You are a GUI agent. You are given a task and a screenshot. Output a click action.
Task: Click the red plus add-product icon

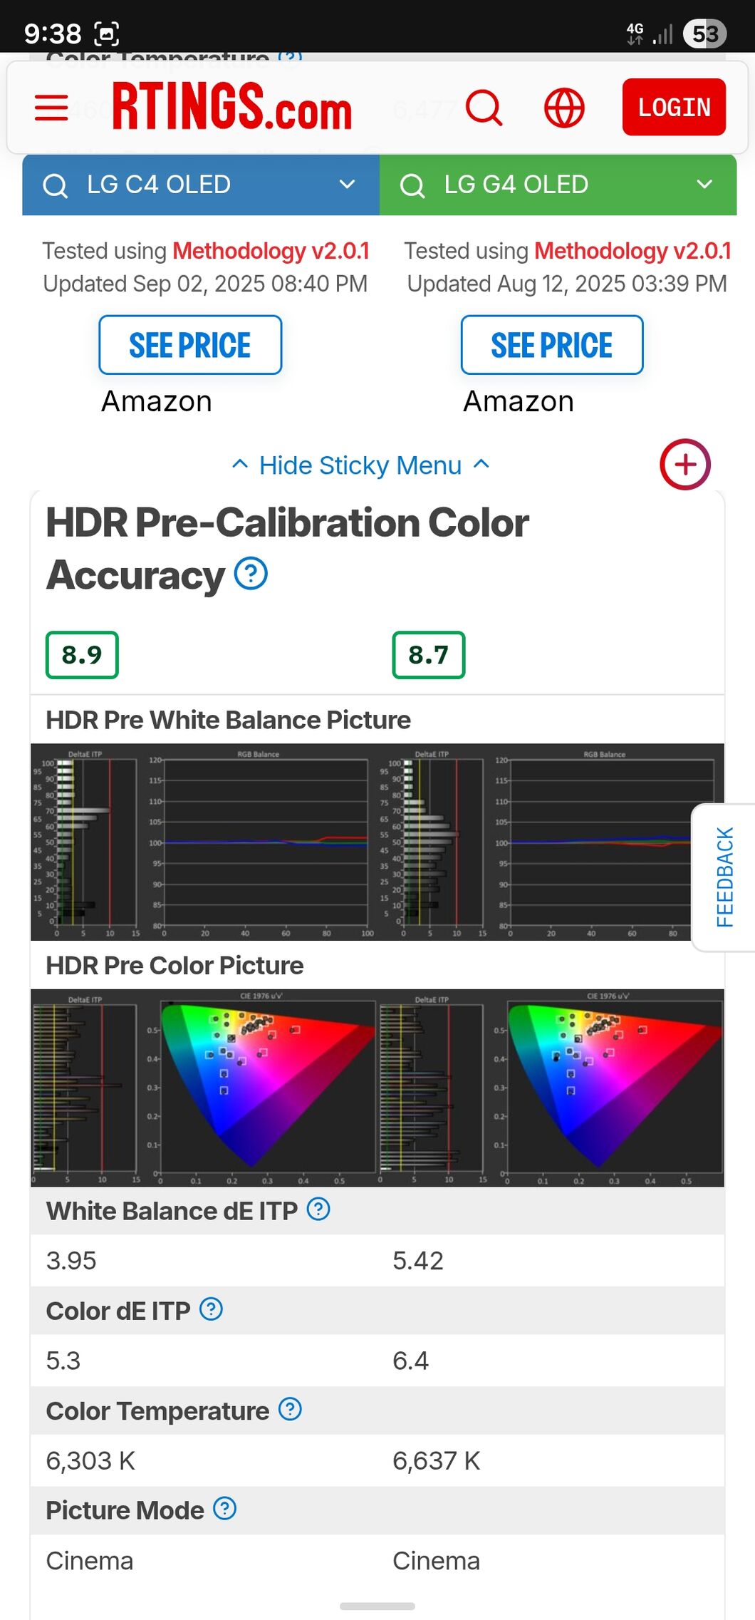(684, 465)
